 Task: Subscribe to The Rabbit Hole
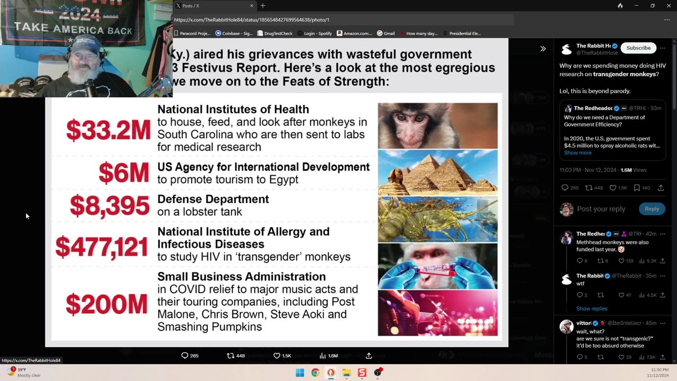click(638, 48)
